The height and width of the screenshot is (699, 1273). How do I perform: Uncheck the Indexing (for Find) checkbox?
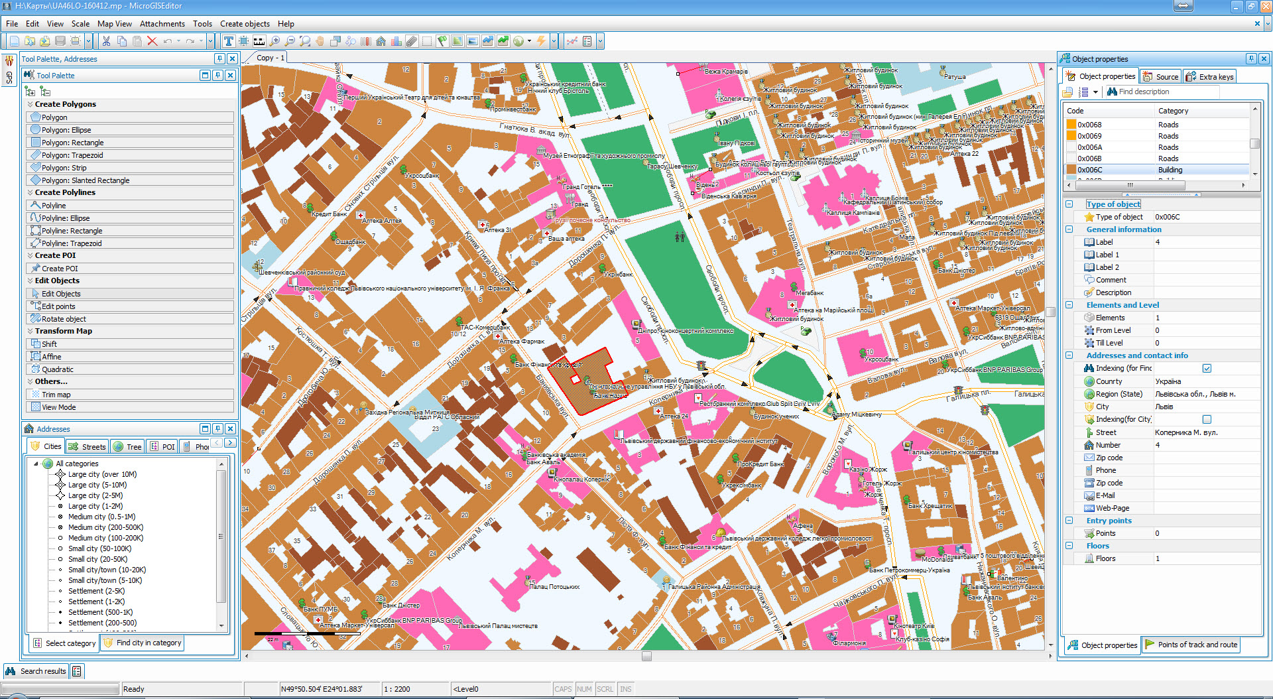point(1207,368)
